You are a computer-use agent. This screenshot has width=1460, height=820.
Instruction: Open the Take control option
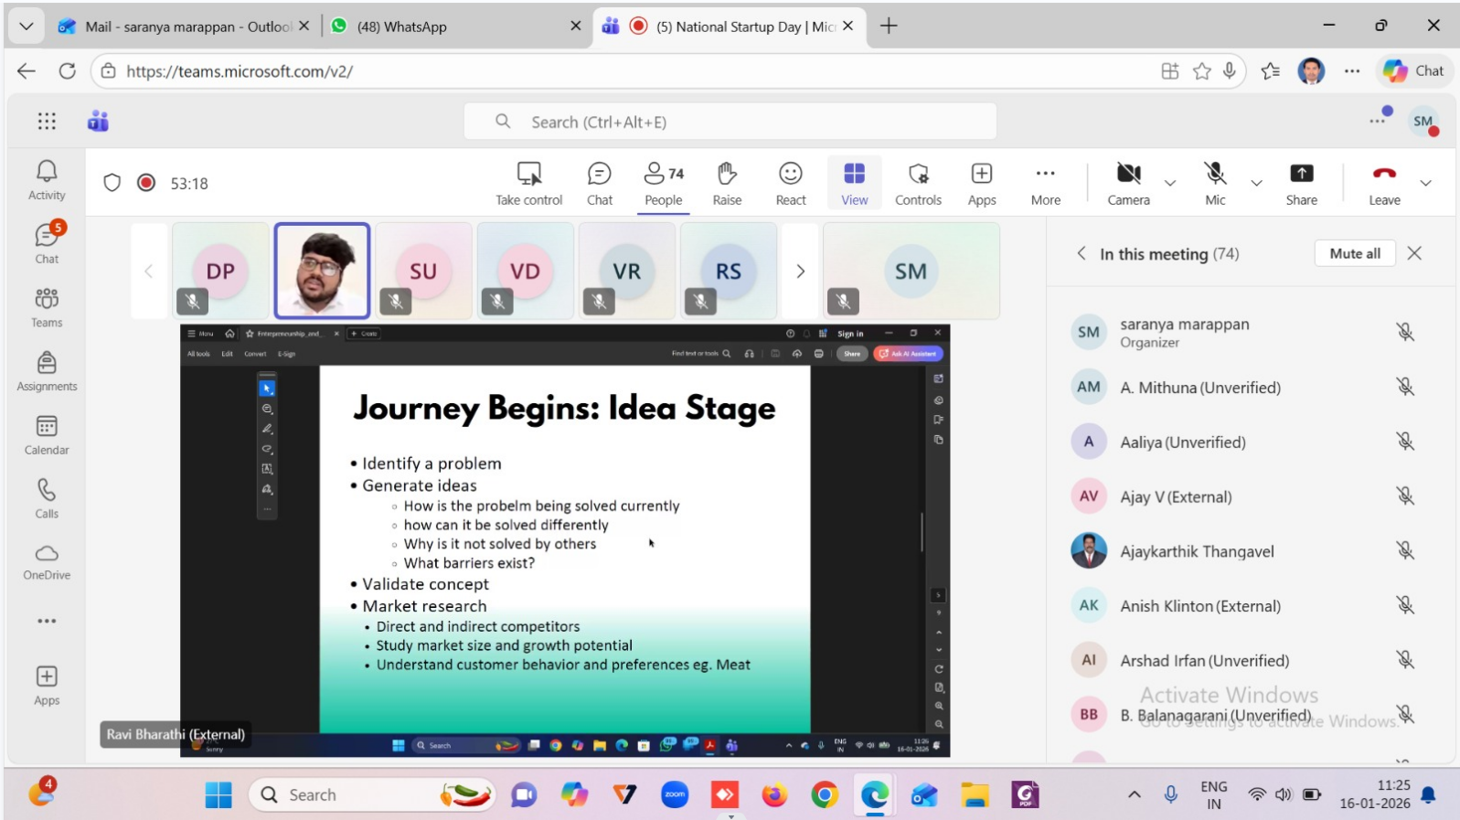(x=528, y=183)
